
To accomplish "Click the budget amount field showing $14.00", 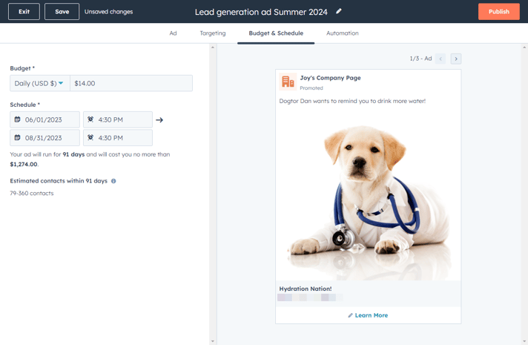I will pos(131,84).
